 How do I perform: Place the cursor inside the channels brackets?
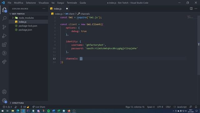[81, 59]
